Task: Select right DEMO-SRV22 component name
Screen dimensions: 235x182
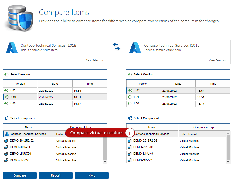Action: [x=142, y=160]
